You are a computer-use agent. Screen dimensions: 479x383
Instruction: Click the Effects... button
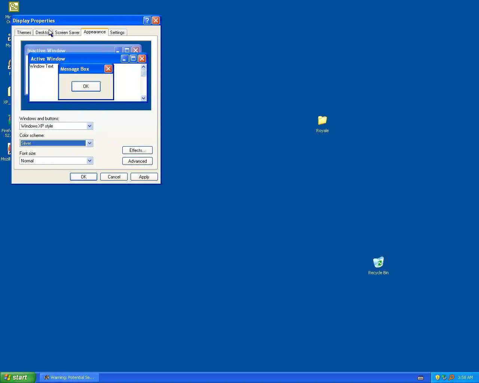(137, 150)
